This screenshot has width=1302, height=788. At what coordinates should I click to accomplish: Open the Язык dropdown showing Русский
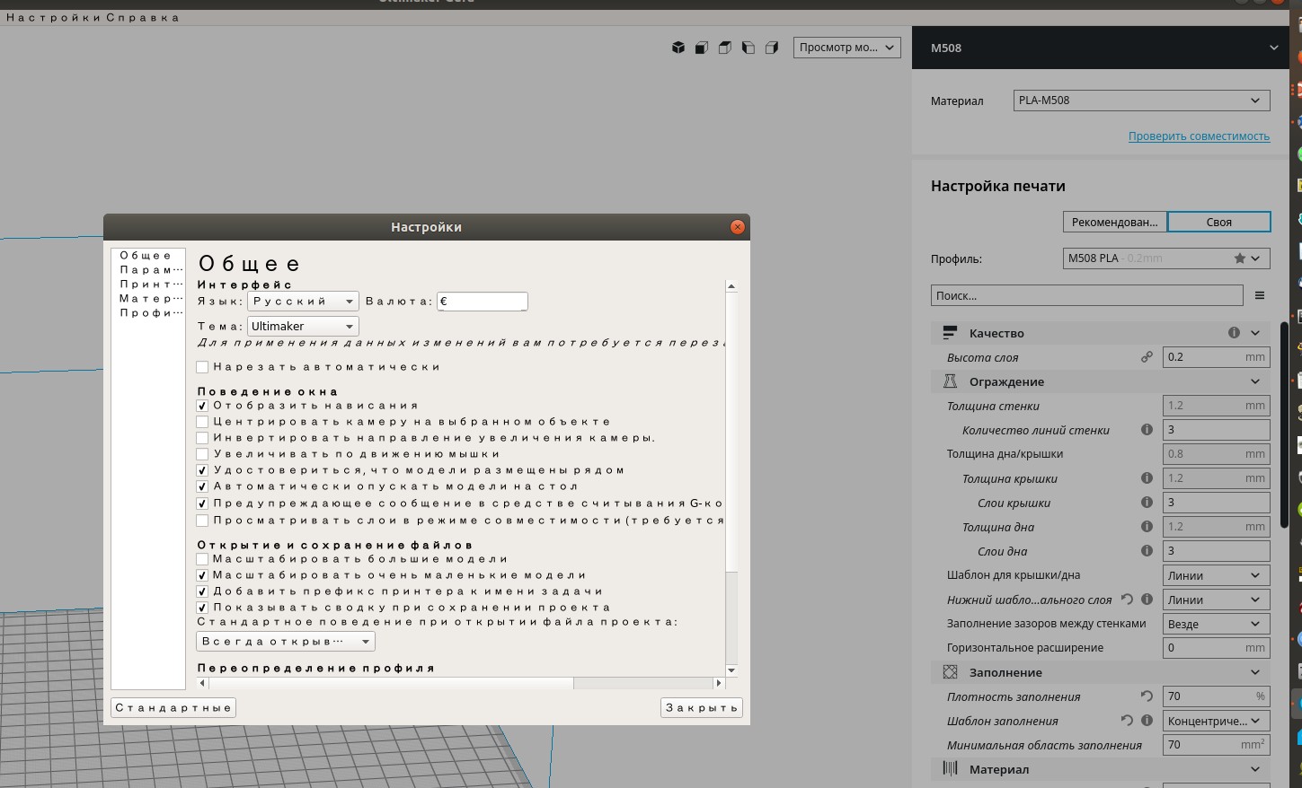[303, 302]
